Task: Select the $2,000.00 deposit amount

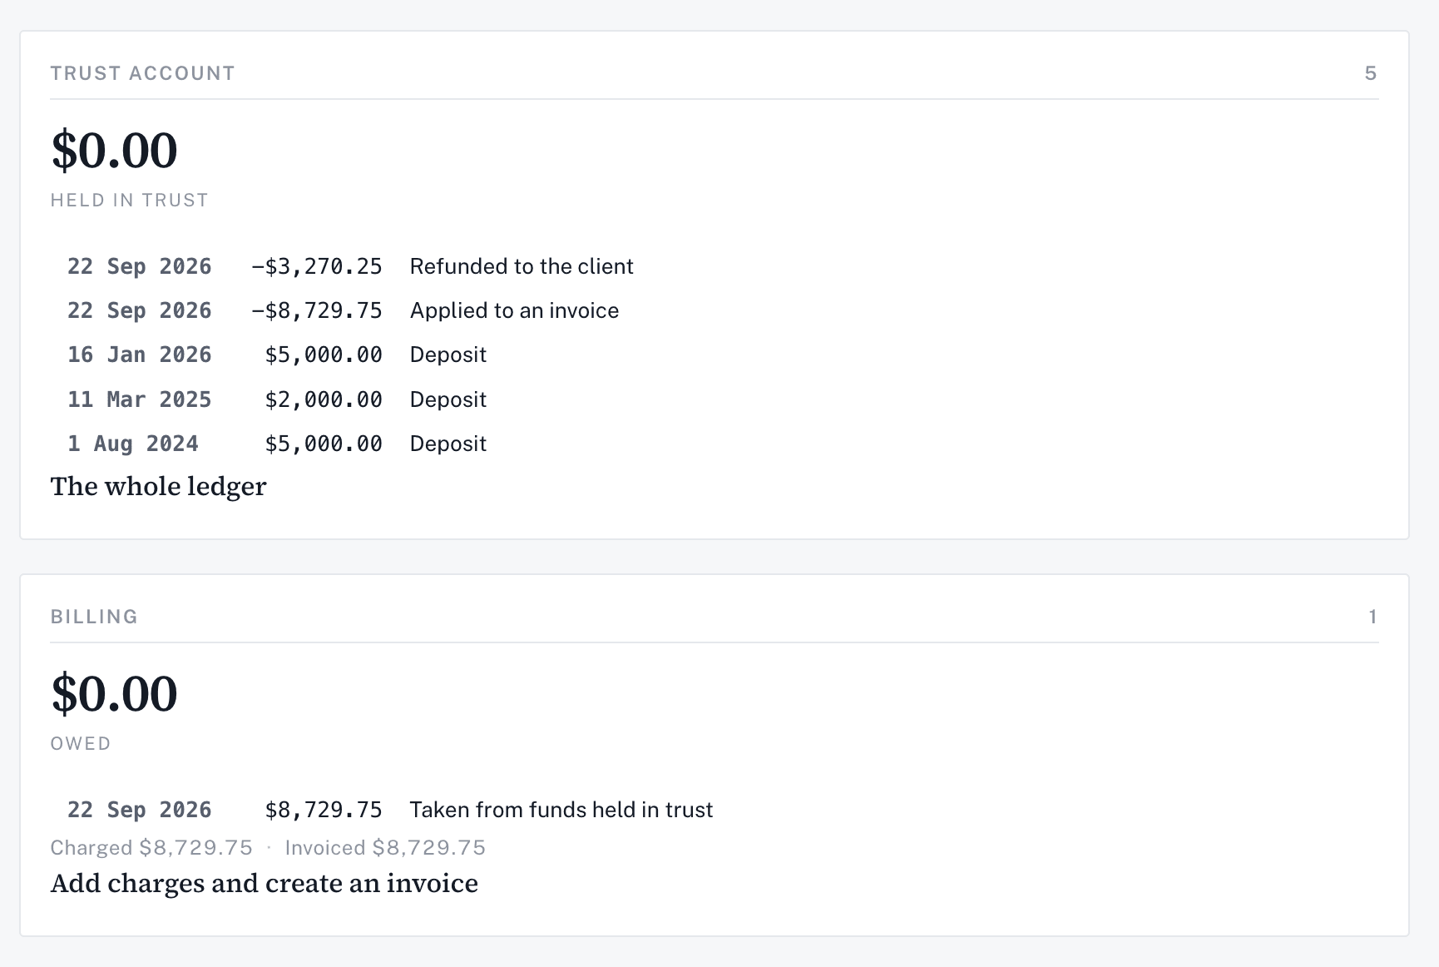Action: click(x=324, y=399)
